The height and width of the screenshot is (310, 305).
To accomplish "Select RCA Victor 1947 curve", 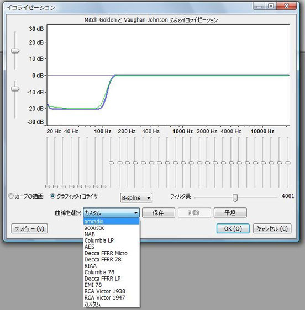I will [111, 297].
